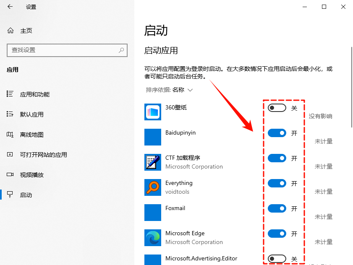Disable Foxmail startup toggle
The width and height of the screenshot is (353, 265).
coord(277,209)
